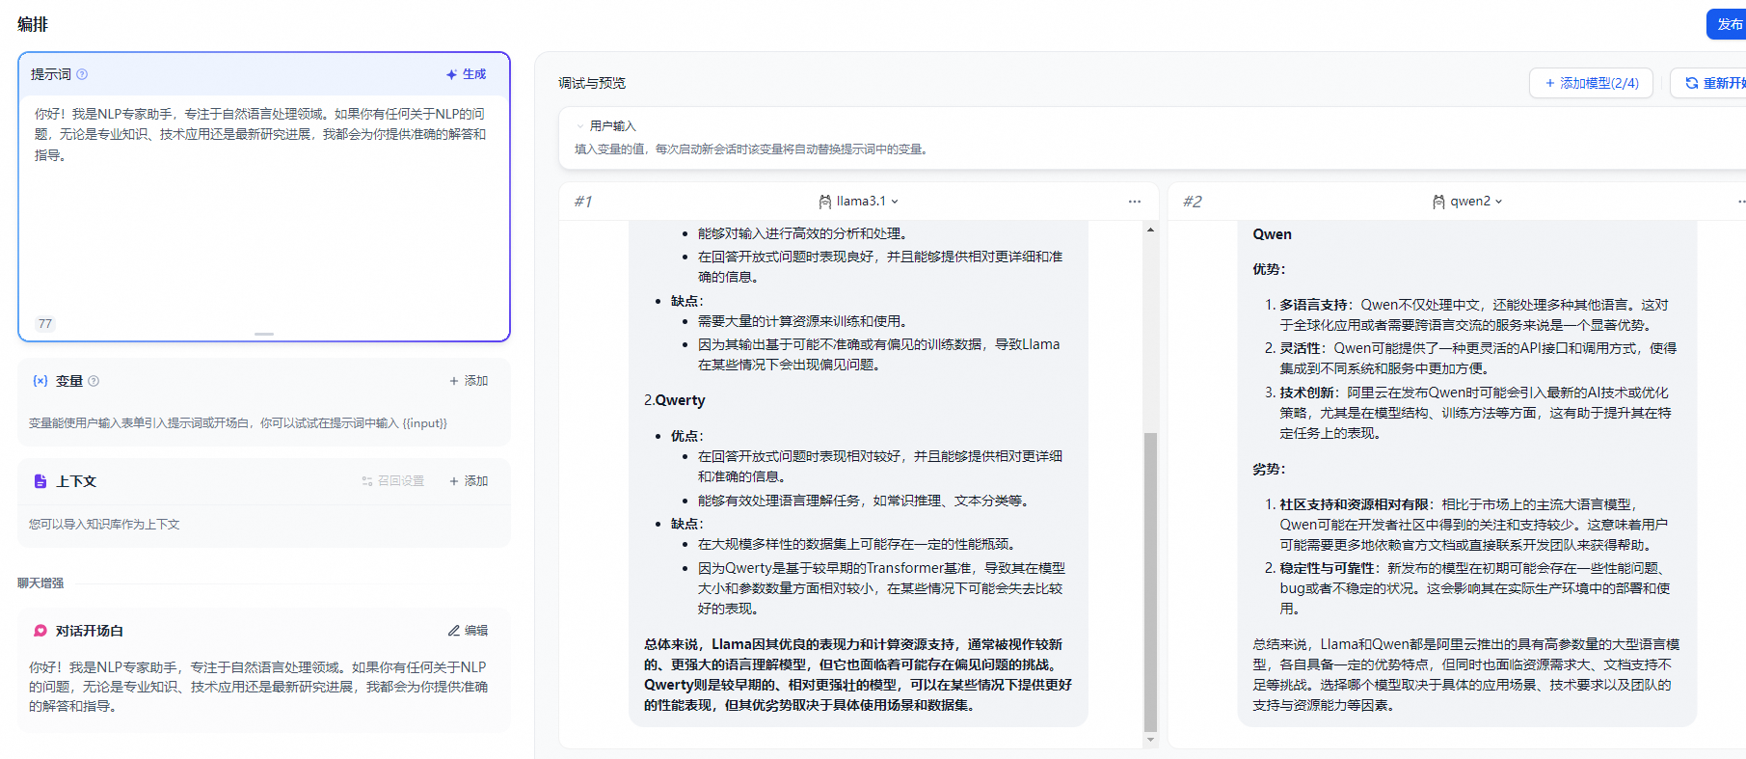
Task: Click the 您可以导入知识库作为上下文 hint text
Action: click(x=104, y=525)
